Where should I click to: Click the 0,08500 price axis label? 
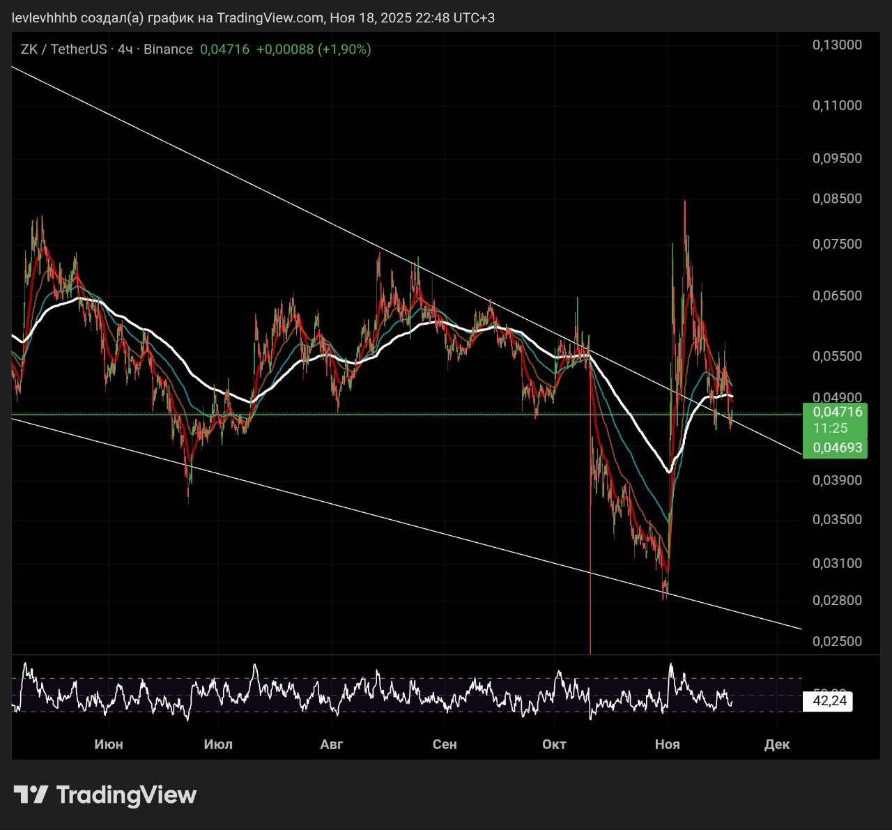[837, 199]
